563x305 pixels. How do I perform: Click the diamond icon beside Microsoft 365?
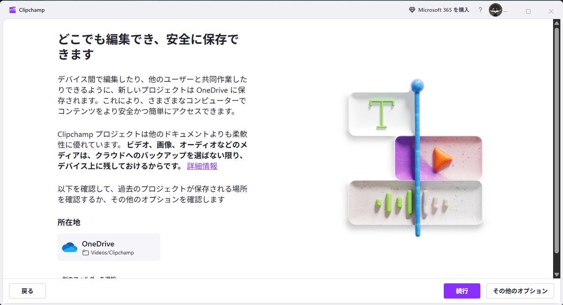(x=412, y=10)
